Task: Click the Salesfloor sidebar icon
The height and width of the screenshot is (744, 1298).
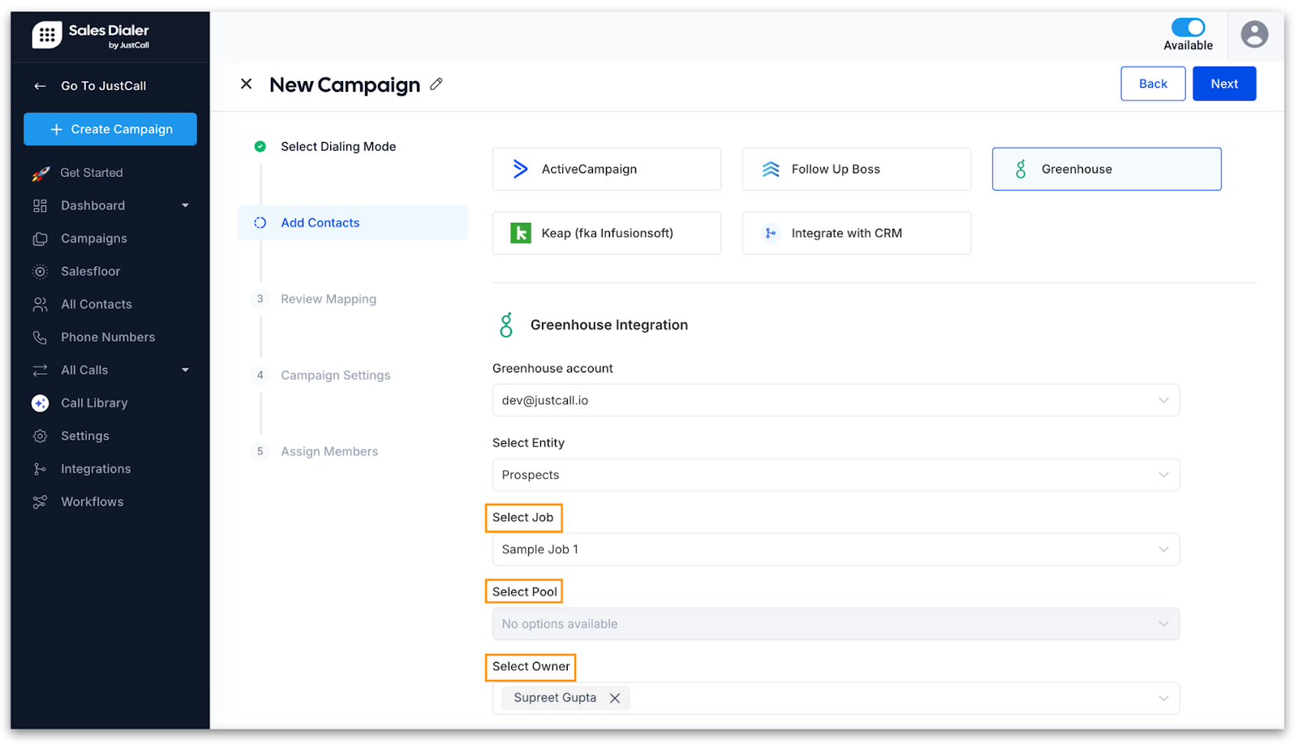Action: coord(40,272)
